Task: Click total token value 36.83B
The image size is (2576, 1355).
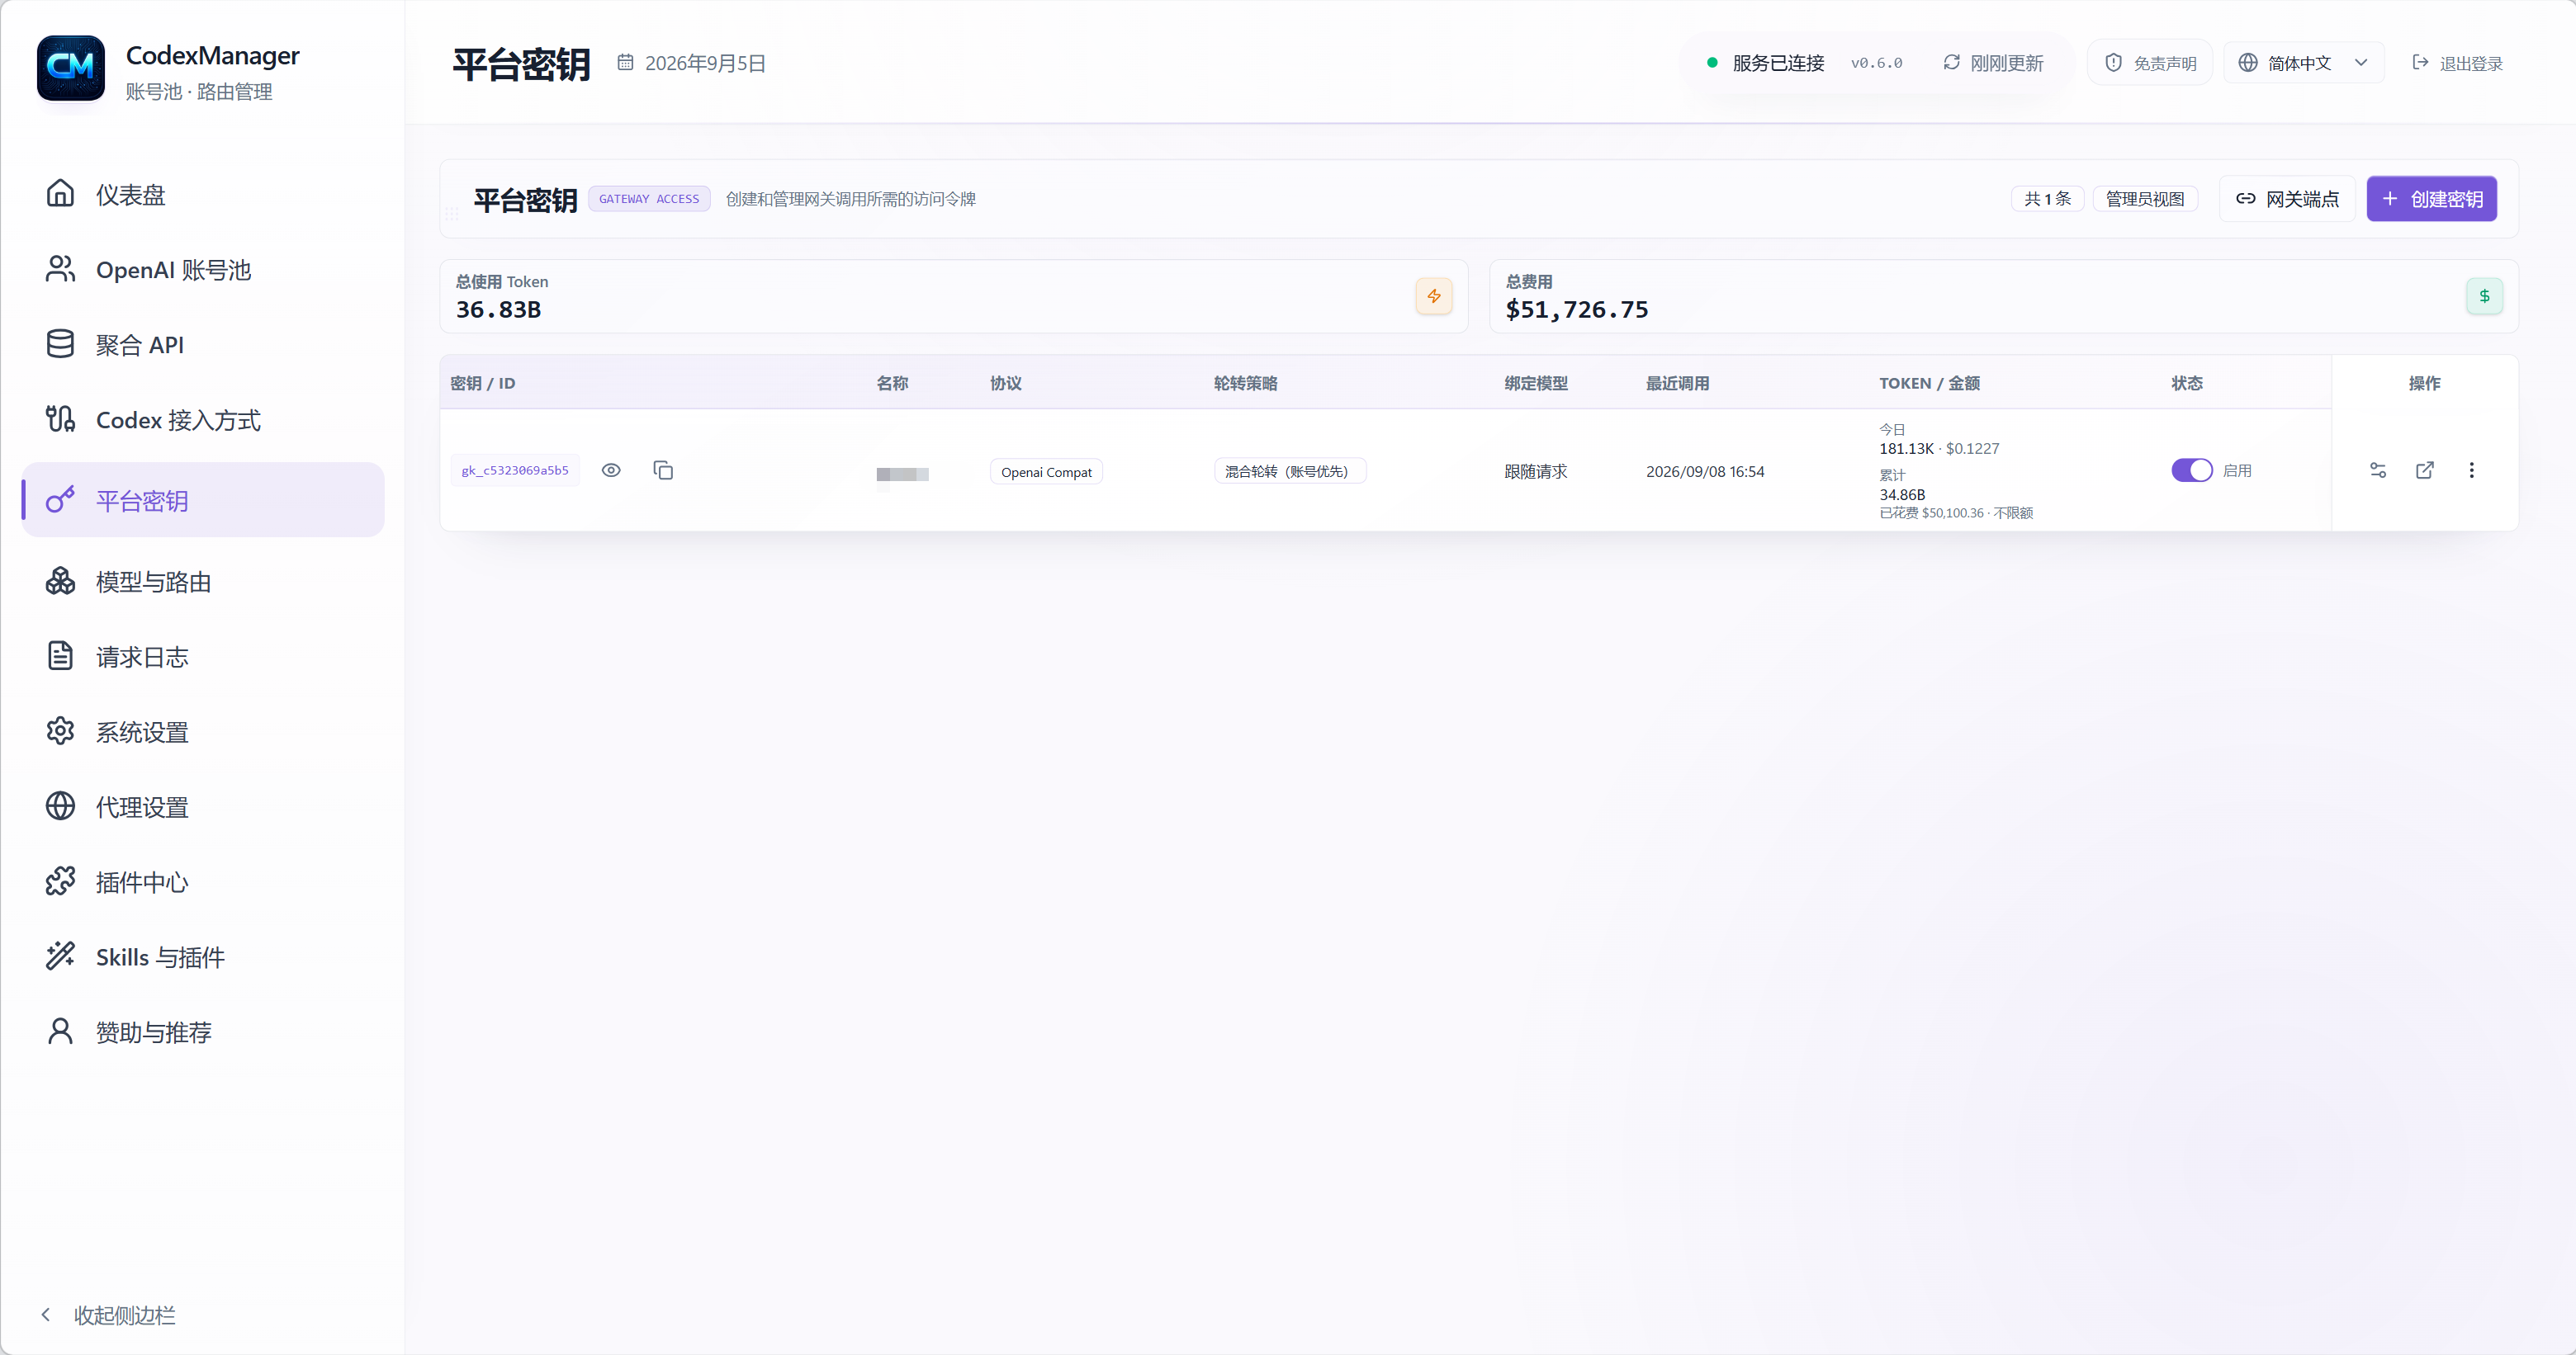Action: [x=498, y=309]
